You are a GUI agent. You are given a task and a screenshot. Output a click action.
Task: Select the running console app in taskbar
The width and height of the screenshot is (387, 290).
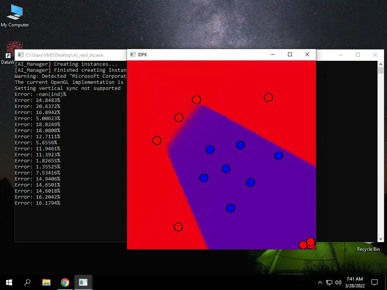84,282
